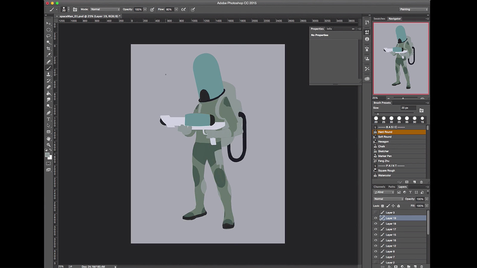The image size is (477, 268).
Task: Hide Layer 17 by clicking its eye icon
Action: 376,229
